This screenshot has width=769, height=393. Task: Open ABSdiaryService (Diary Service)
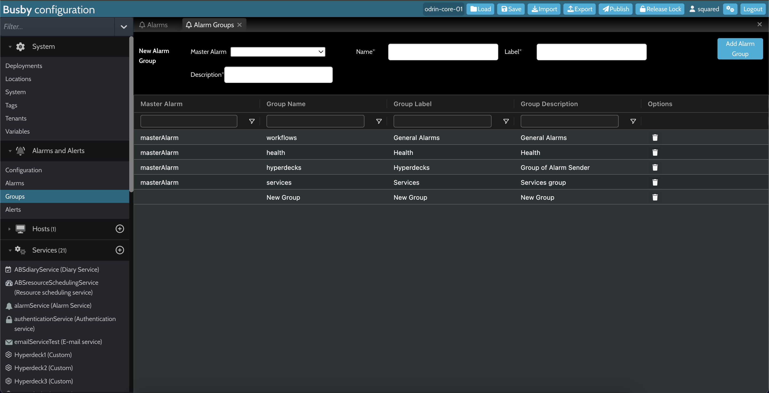click(56, 269)
